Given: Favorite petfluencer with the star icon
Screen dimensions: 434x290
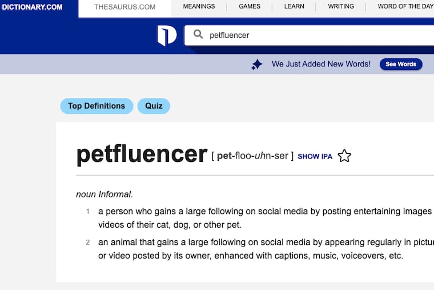Looking at the screenshot, I should 344,156.
